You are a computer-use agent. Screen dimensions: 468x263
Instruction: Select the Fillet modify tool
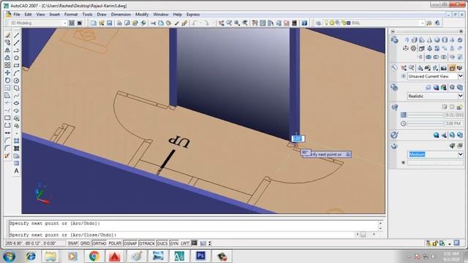[x=7, y=148]
